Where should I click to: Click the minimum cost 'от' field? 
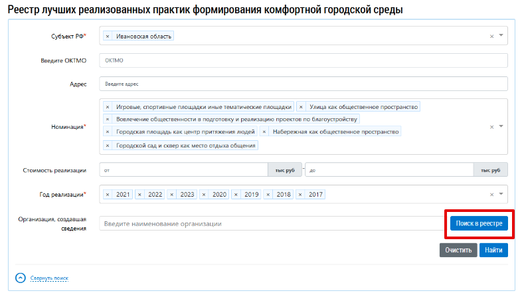coord(183,170)
